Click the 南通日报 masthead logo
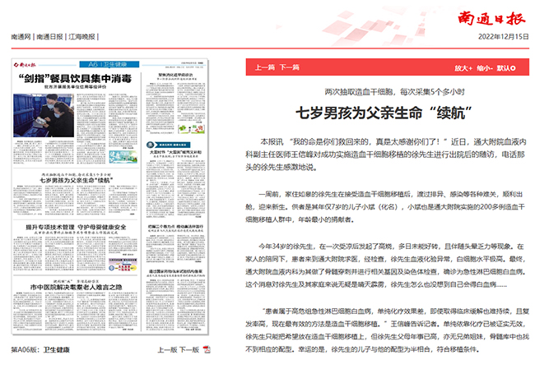The height and width of the screenshot is (369, 535). (487, 16)
